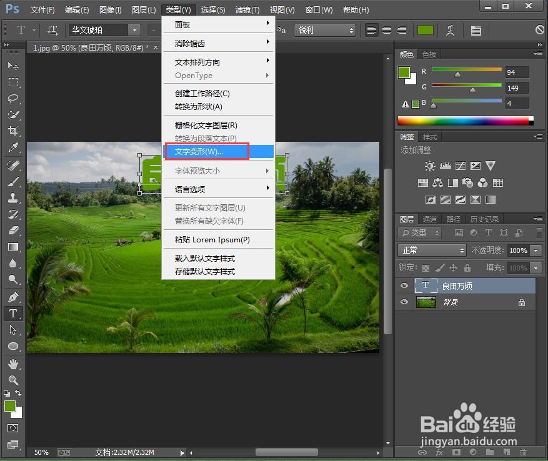Select the Path Selection tool

[13, 330]
